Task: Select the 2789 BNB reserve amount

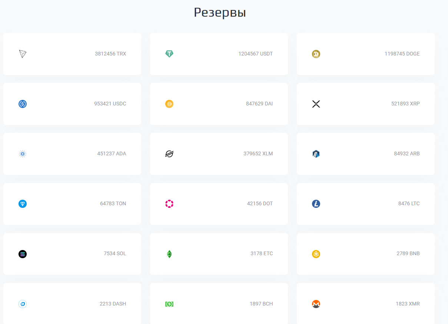Action: 408,254
